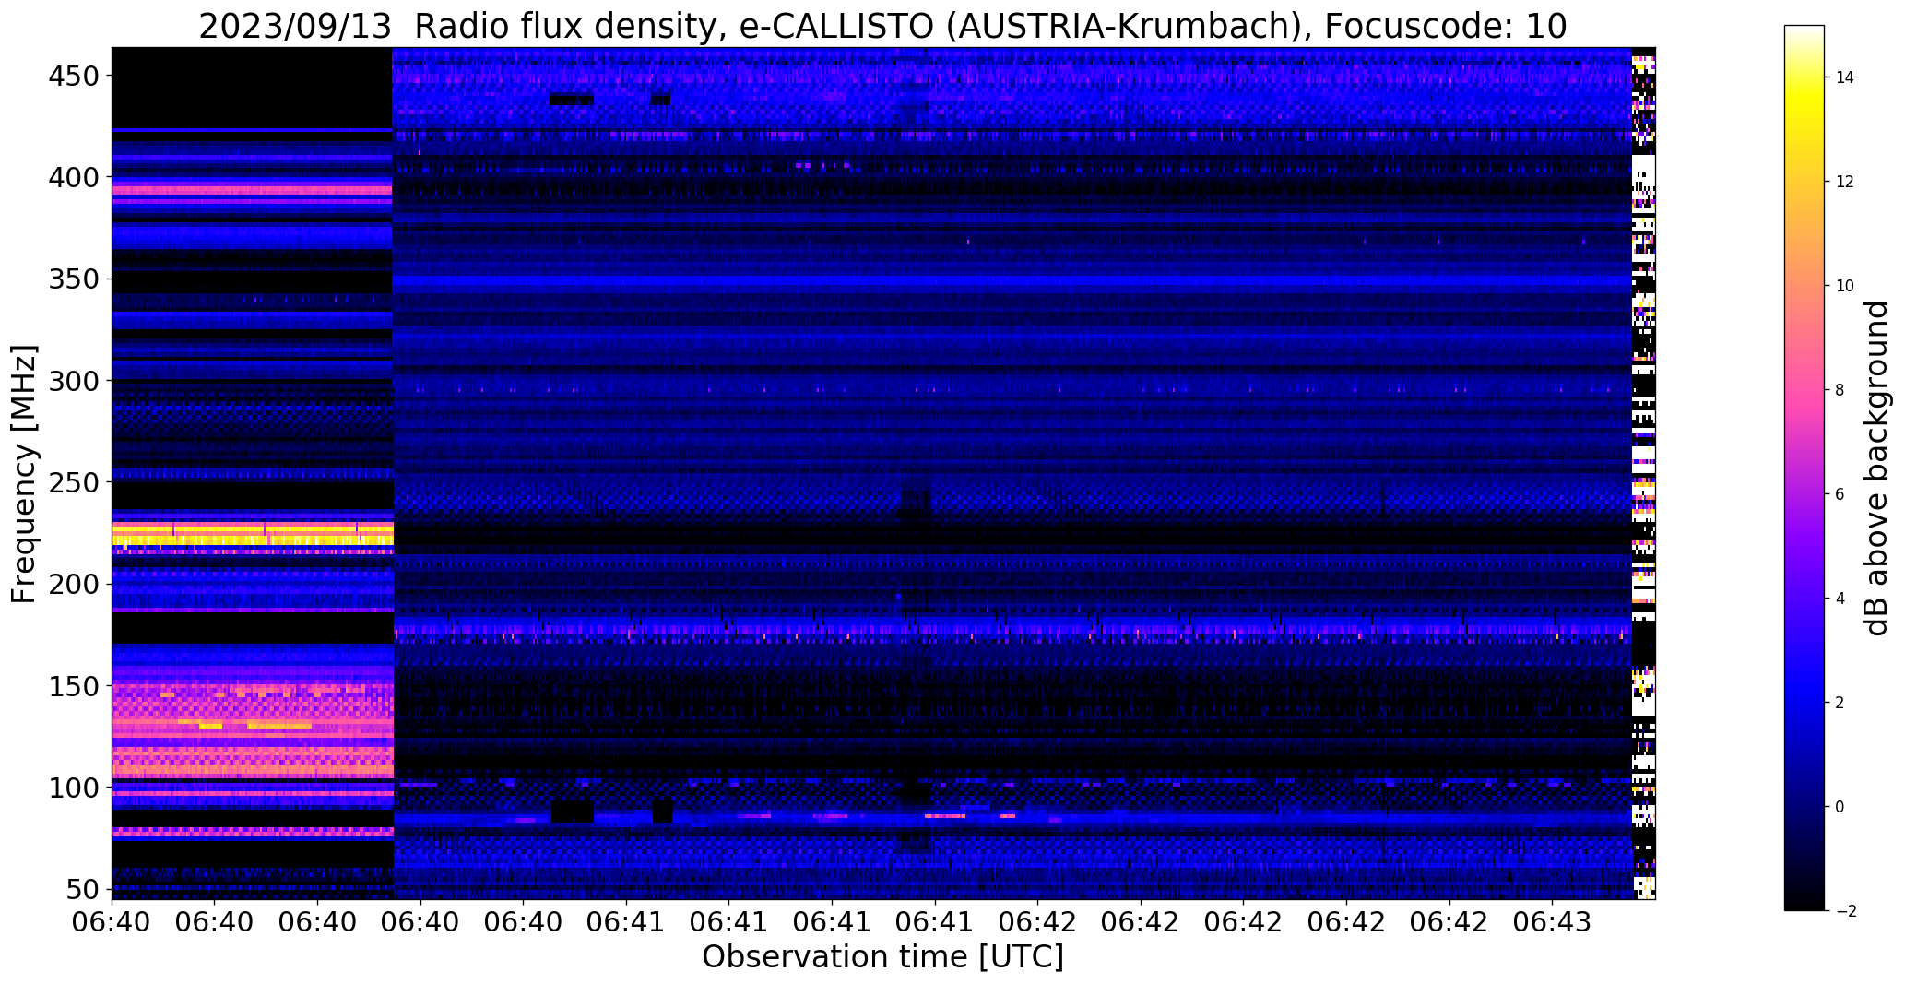Click the 'Frequency [MHz]' y-axis label

coord(24,474)
